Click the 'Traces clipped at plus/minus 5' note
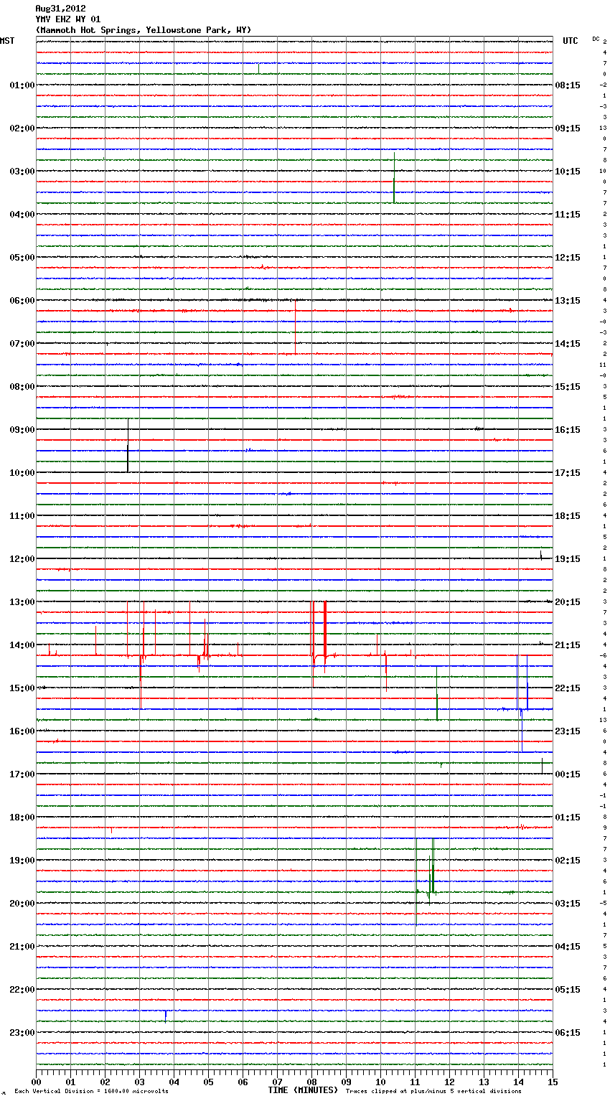 433,1092
